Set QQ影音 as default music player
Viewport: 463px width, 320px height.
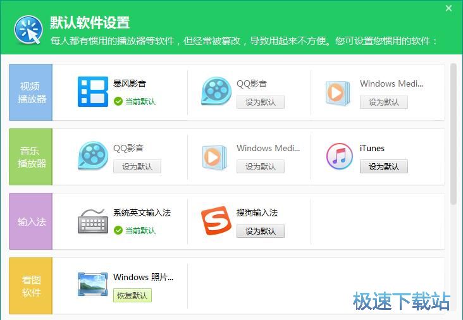(137, 167)
